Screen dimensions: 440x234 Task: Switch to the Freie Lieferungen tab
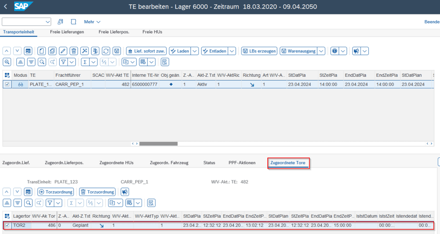[67, 32]
